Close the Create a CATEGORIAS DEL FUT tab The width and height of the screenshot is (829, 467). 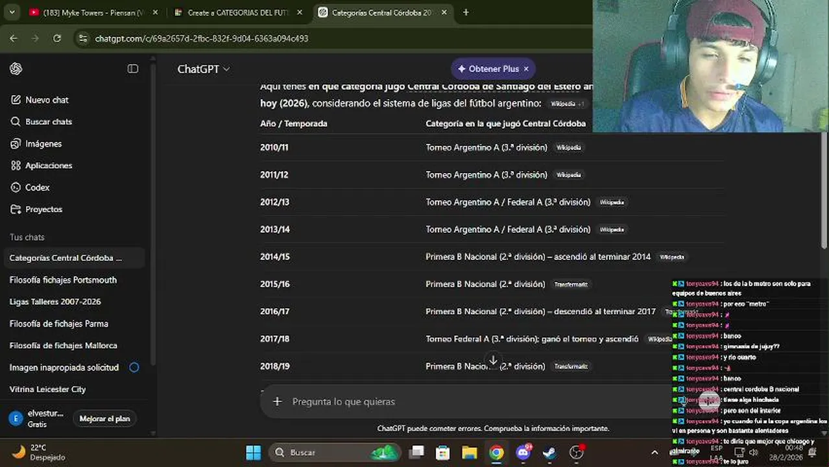299,12
